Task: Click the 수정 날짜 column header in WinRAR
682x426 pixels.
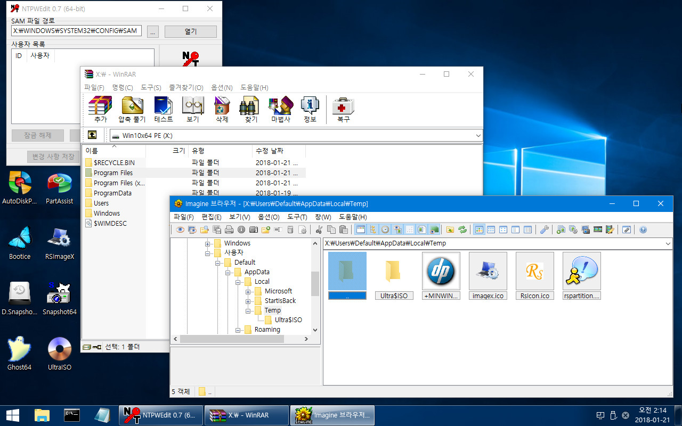Action: (x=279, y=151)
